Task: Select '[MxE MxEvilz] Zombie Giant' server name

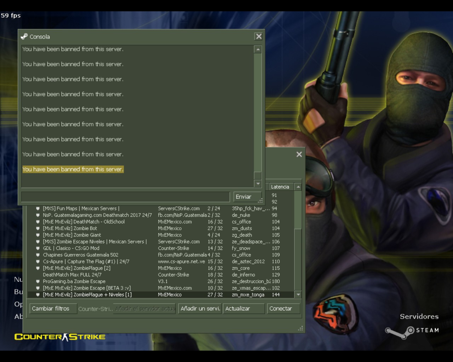Action: (72, 235)
